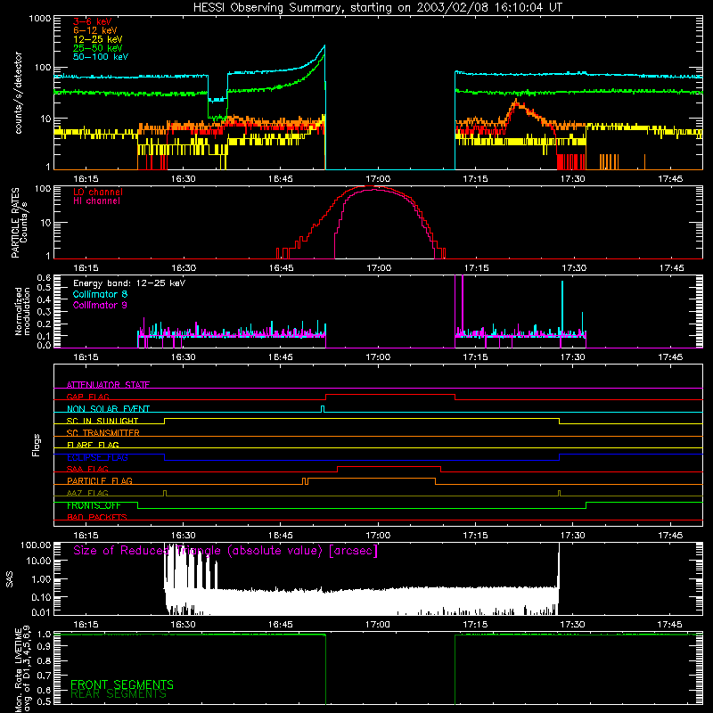Click the 0.01 tick on the SAS axis
The height and width of the screenshot is (713, 713).
tap(41, 612)
